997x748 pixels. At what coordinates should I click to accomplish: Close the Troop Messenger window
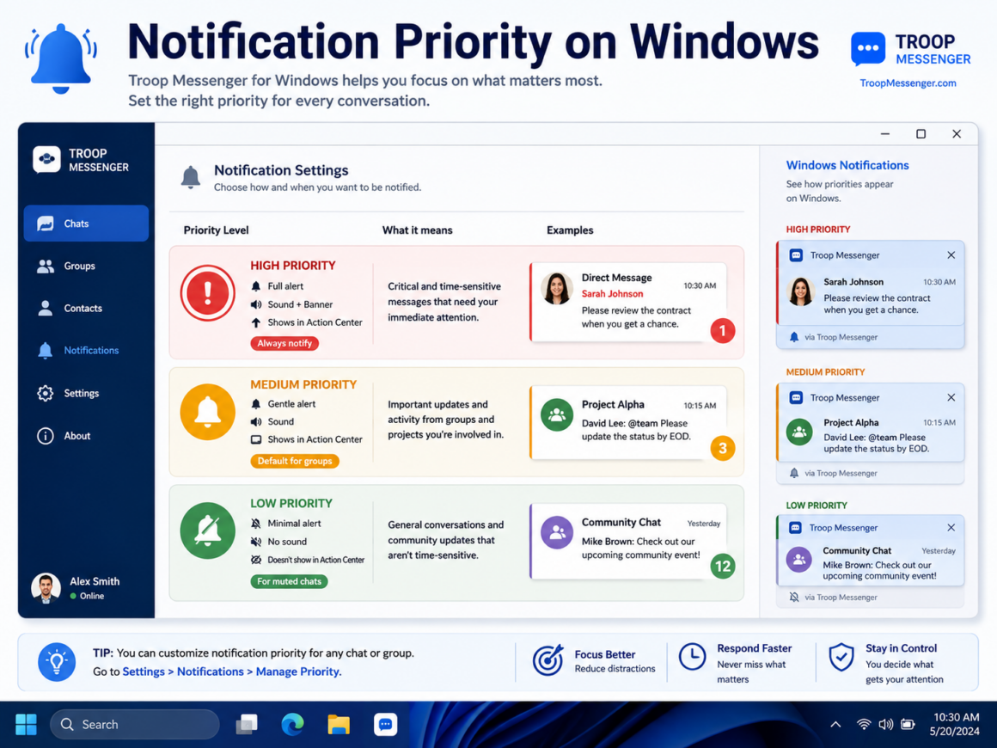[x=957, y=134]
